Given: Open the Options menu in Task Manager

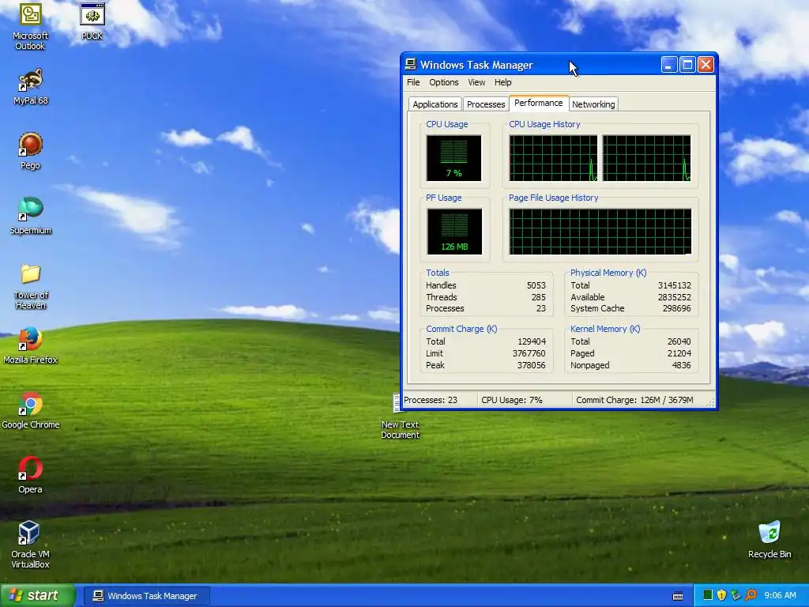Looking at the screenshot, I should [444, 82].
